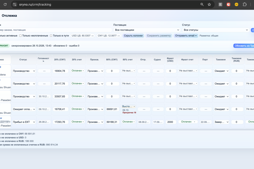Open the site info icon beside the URL
Viewport: 254px width, 169px height.
pos(15,5)
